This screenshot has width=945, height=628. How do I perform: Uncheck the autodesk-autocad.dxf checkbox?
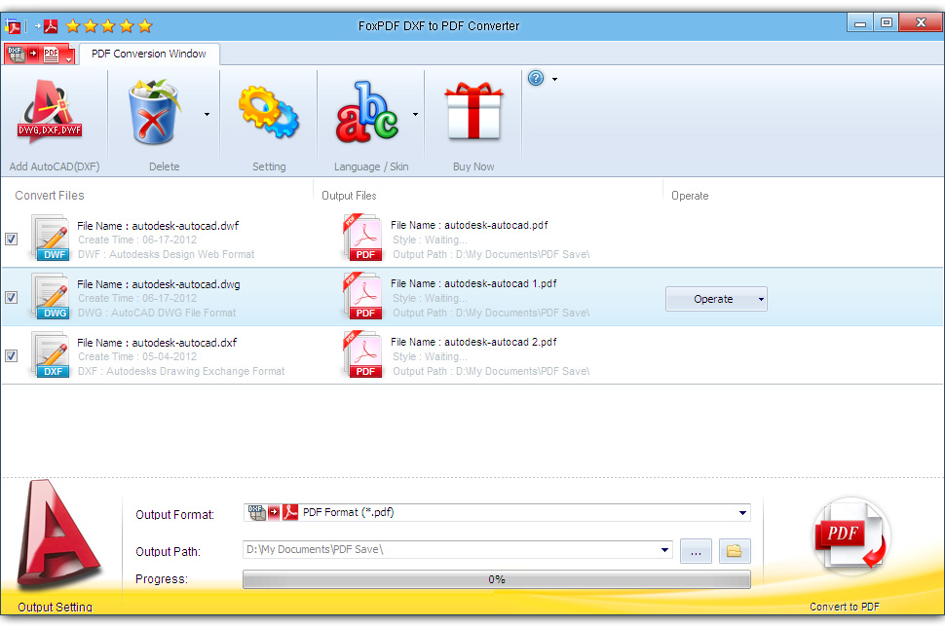click(12, 356)
